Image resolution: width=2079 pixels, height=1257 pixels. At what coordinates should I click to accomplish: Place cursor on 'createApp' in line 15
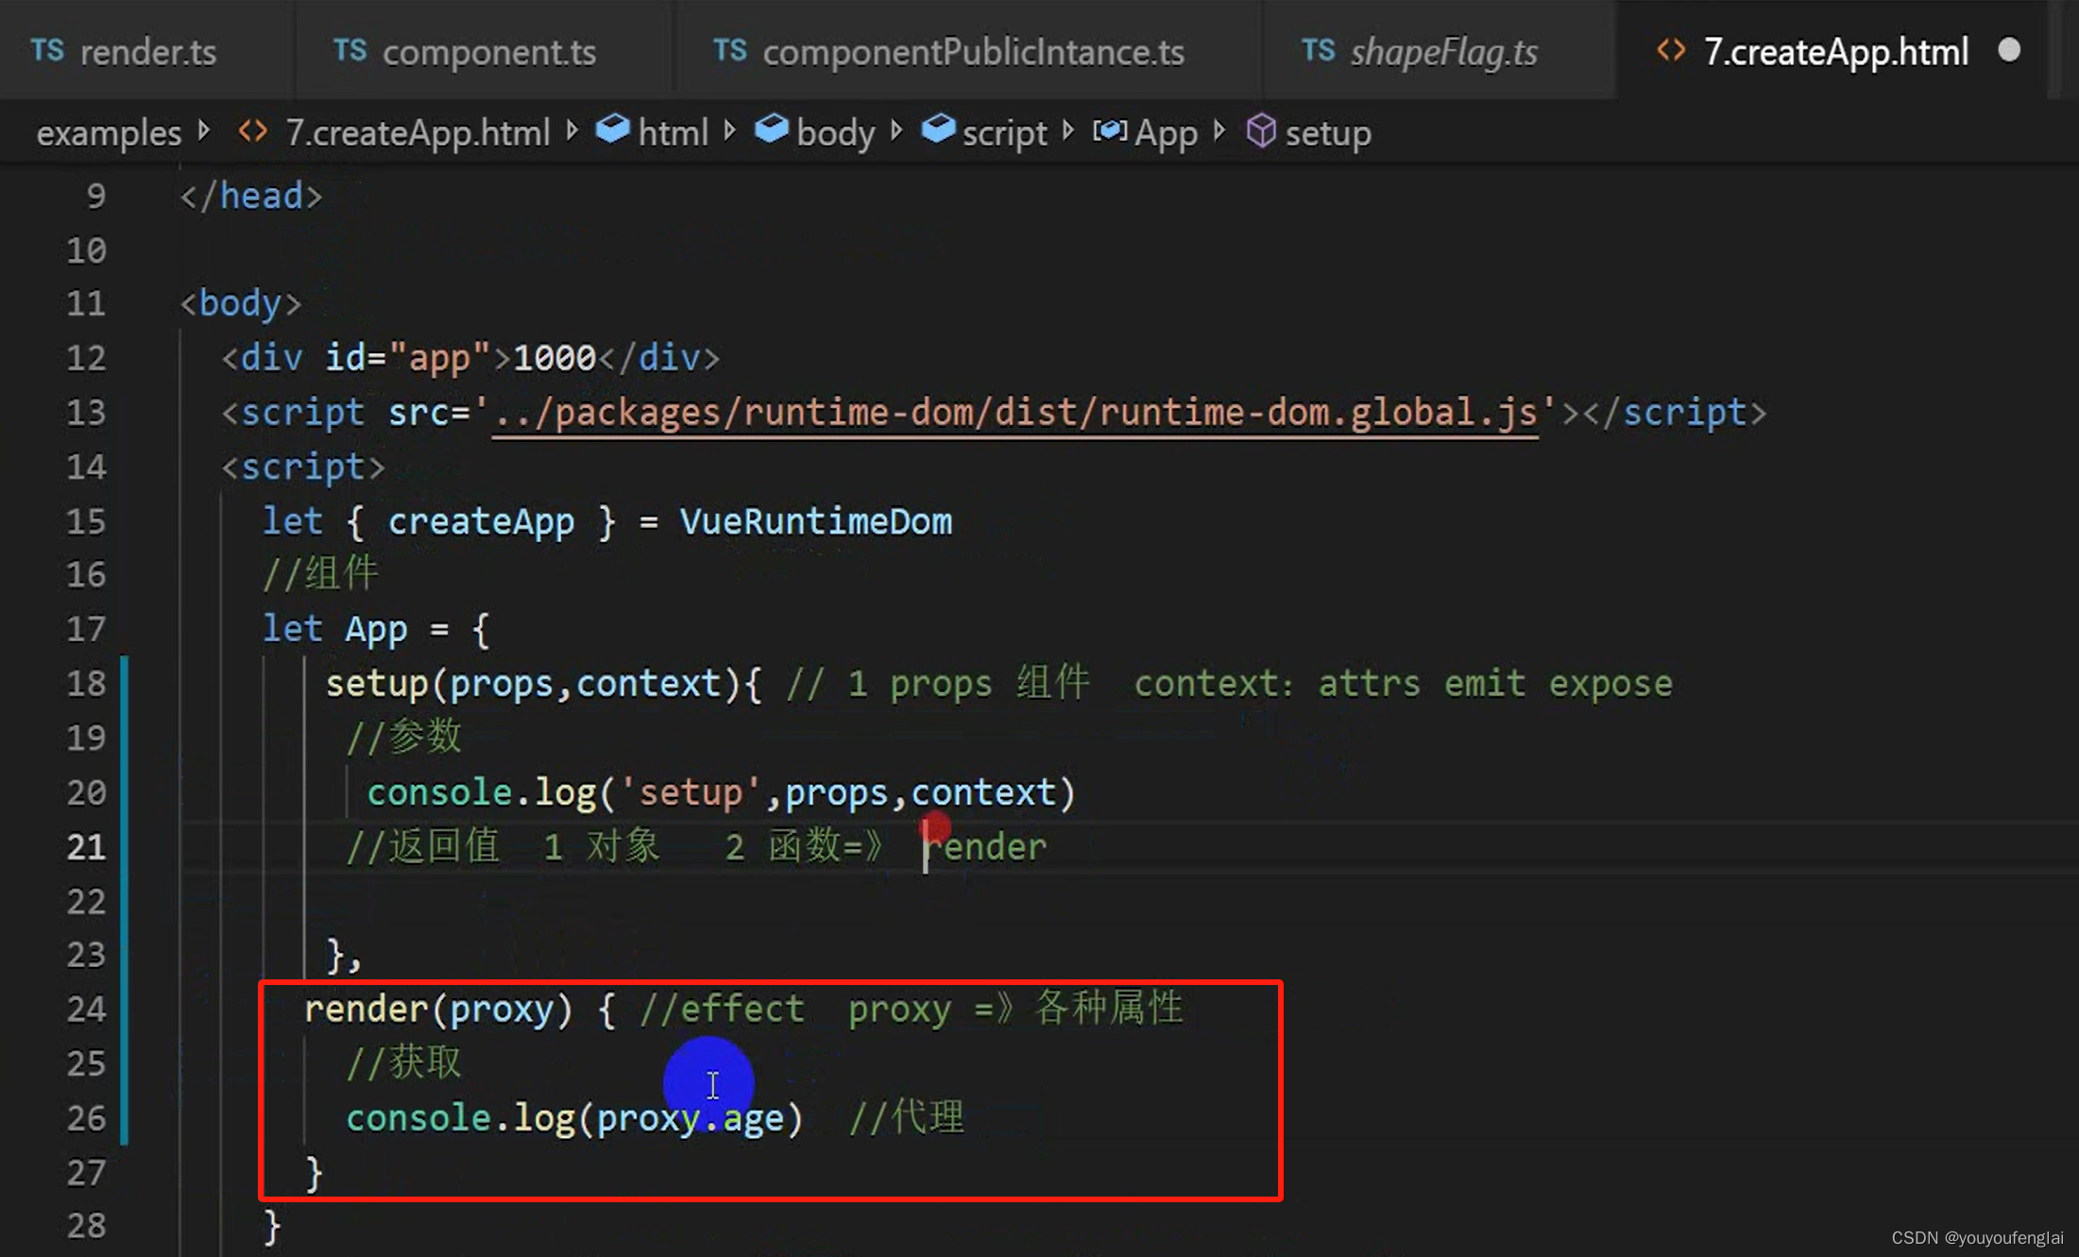pos(481,522)
